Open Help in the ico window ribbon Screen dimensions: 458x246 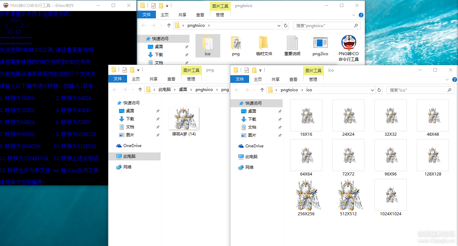click(455, 80)
